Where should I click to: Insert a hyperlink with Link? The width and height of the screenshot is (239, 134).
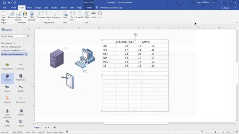(x=65, y=15)
